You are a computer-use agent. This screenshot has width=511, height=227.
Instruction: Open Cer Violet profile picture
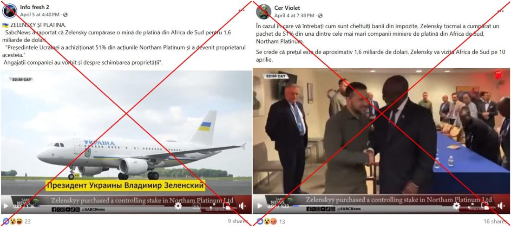[264, 12]
